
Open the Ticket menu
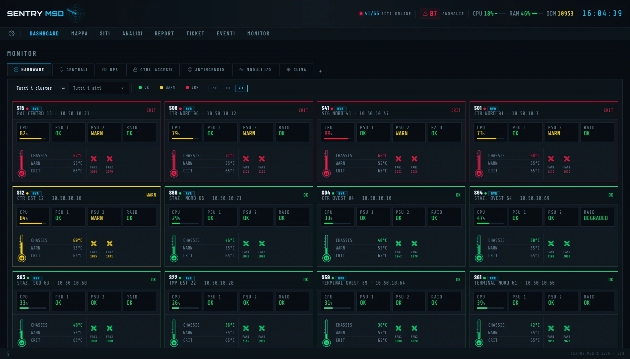click(195, 33)
